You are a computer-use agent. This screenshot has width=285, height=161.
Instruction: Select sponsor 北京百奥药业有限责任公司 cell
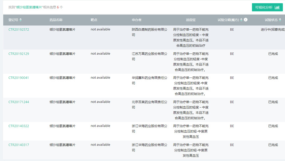pos(149,104)
